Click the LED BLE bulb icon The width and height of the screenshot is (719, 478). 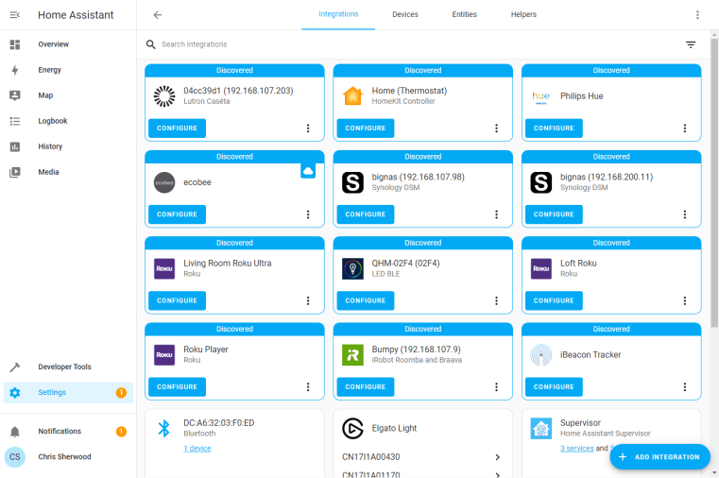coord(352,268)
